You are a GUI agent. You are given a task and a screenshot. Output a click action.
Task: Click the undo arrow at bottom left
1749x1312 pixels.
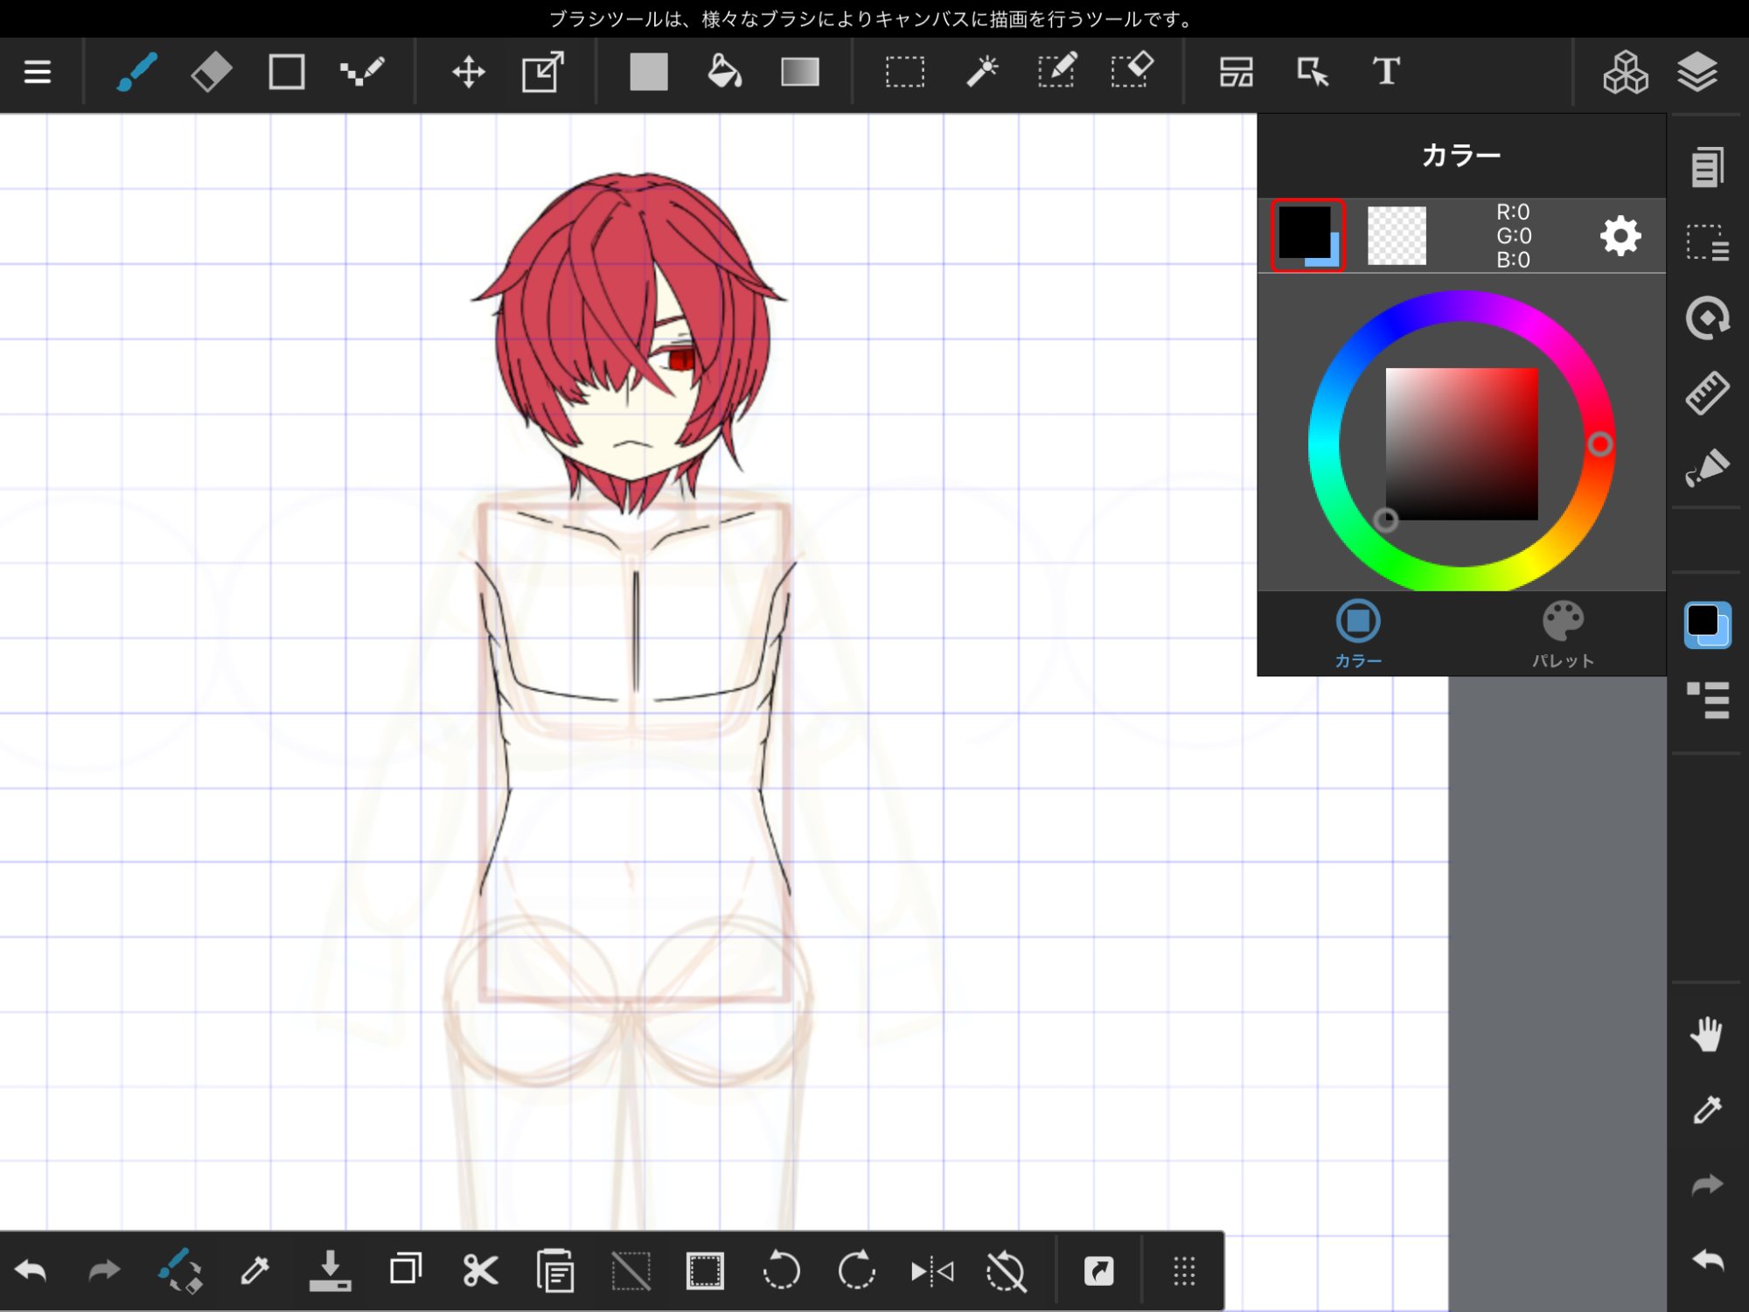click(31, 1271)
